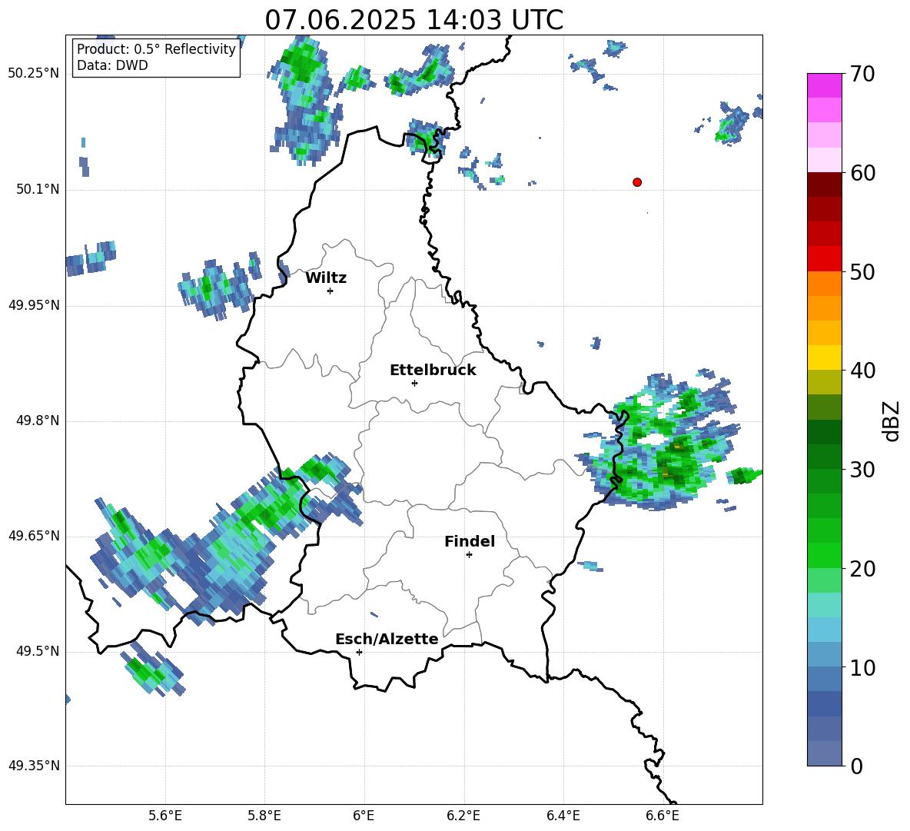Click the Findel station cross marker

pyautogui.click(x=469, y=555)
